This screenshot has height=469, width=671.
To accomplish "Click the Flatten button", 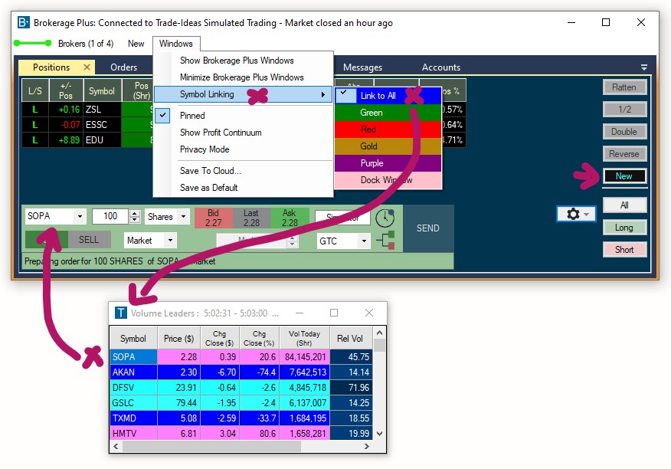I will (624, 87).
